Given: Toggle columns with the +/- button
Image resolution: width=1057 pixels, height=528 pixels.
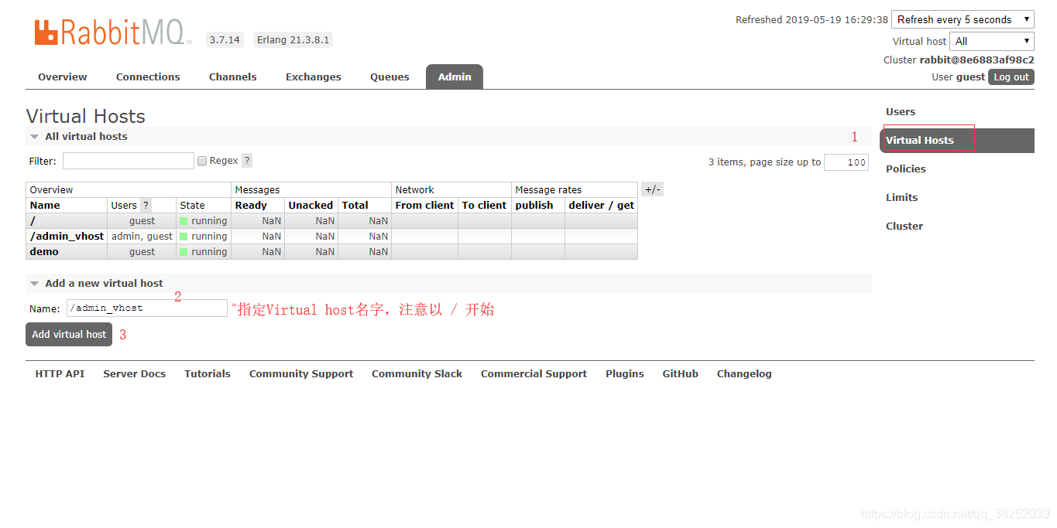Looking at the screenshot, I should [653, 189].
